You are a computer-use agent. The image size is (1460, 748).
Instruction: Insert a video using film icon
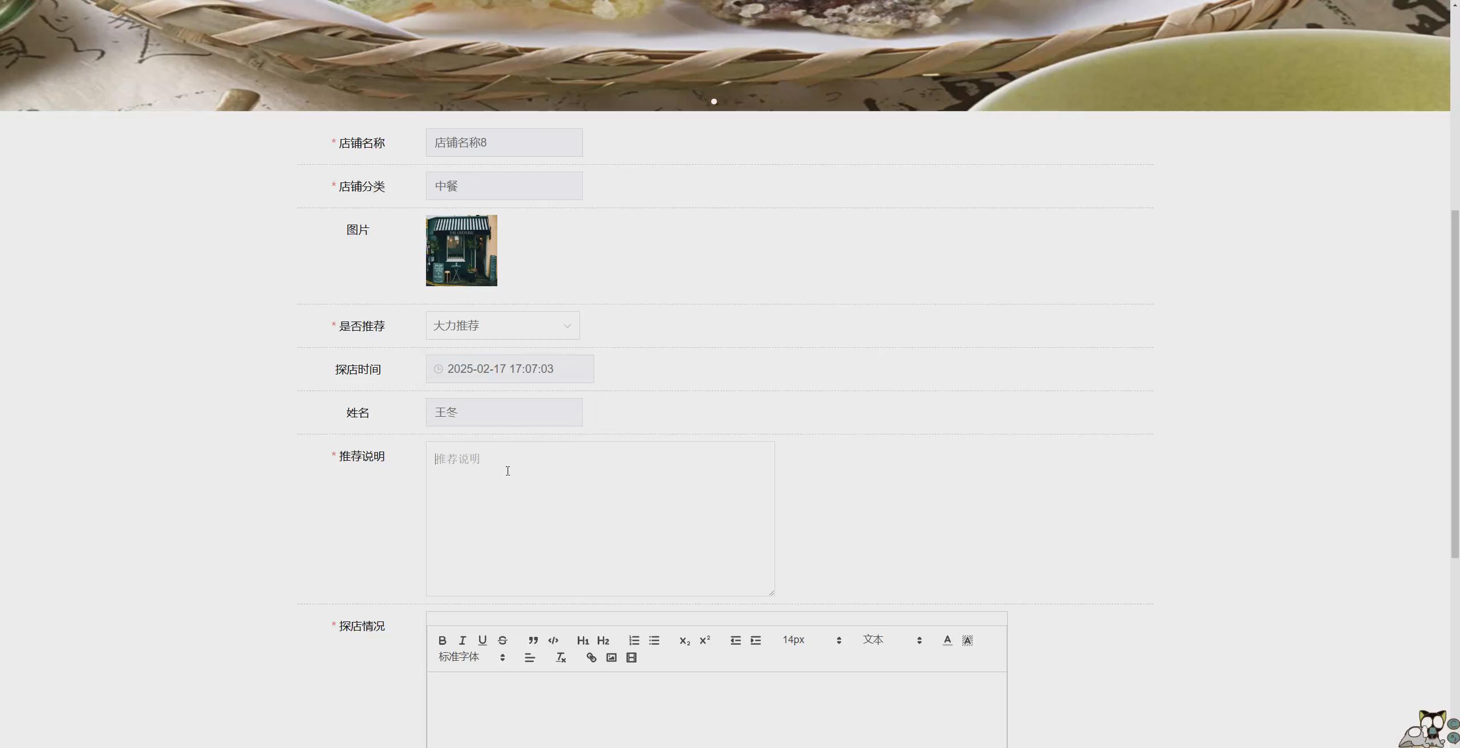point(631,657)
